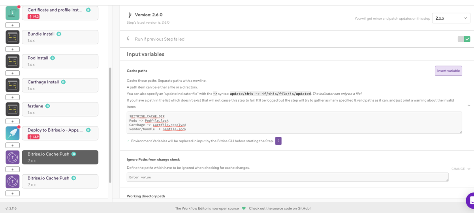Open the 2.x.x version dropdown
Screen dimensions: 474x213
[451, 18]
